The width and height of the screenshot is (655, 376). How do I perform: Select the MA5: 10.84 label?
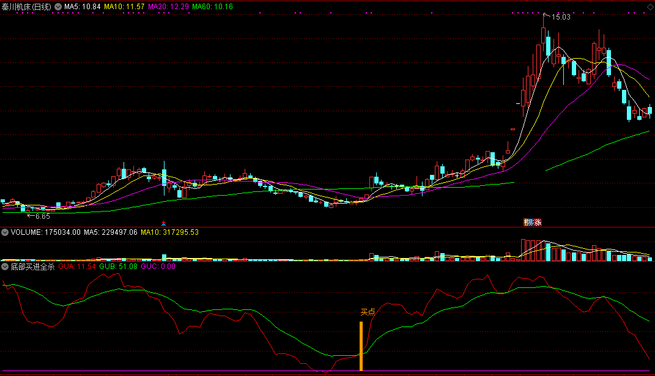[x=83, y=7]
